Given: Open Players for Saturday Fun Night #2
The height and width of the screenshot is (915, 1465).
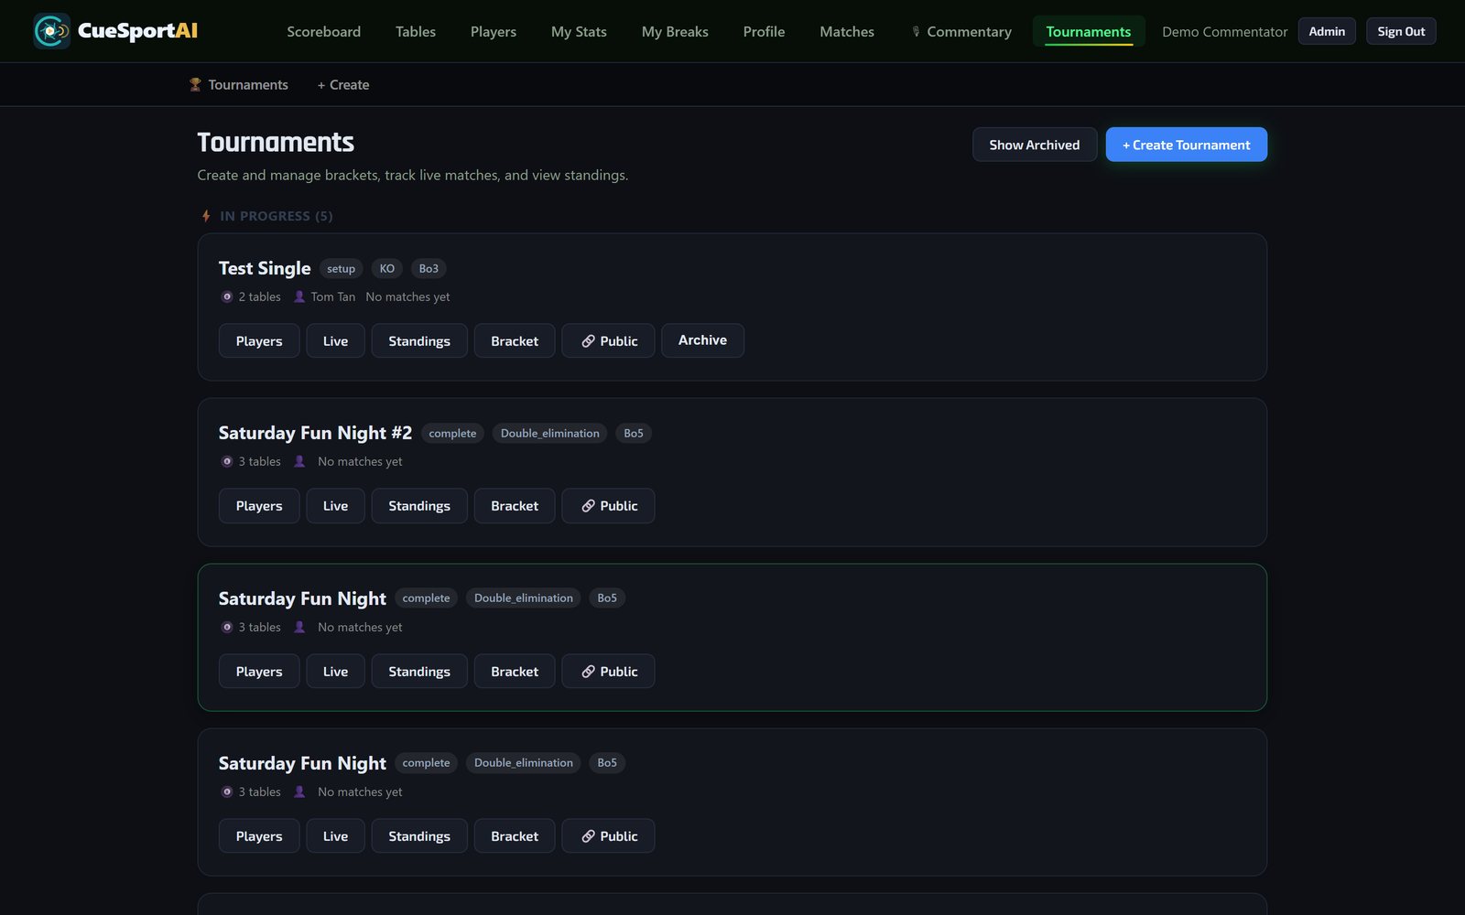Looking at the screenshot, I should (259, 505).
